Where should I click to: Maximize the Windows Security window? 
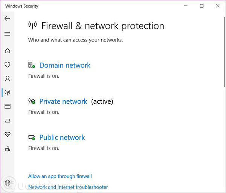[x=202, y=6]
